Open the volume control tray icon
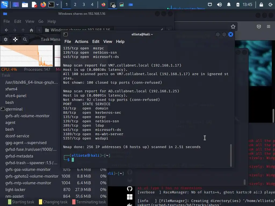The image size is (275, 206). point(219,5)
